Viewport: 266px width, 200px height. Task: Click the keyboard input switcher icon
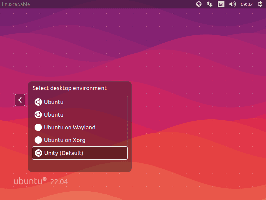(x=209, y=4)
